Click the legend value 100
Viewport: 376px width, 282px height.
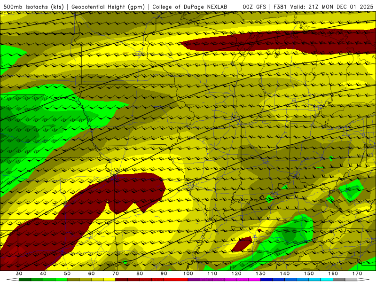pos(188,274)
